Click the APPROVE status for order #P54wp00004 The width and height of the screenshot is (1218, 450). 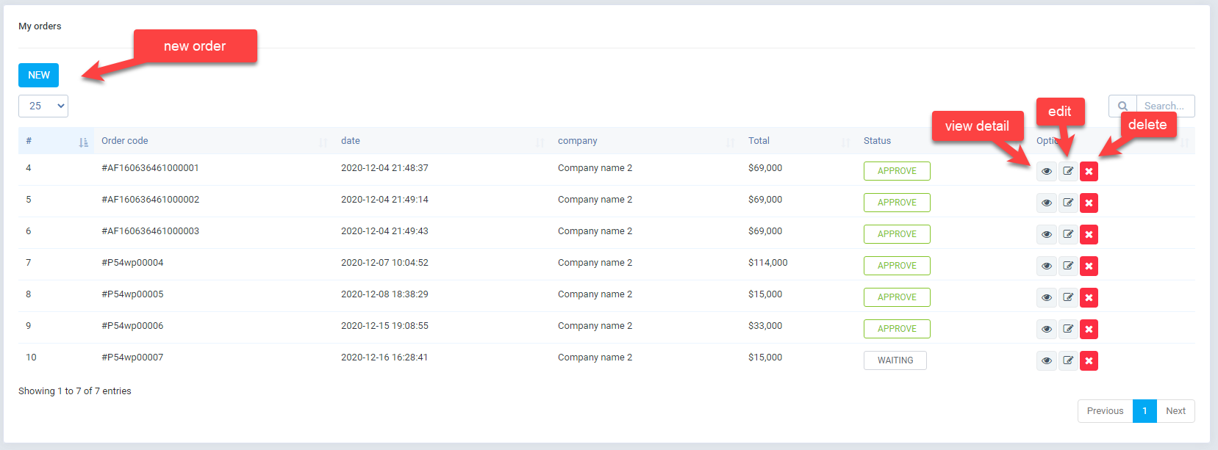[897, 266]
